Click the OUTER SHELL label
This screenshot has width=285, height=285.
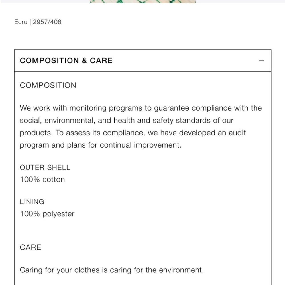click(x=45, y=167)
